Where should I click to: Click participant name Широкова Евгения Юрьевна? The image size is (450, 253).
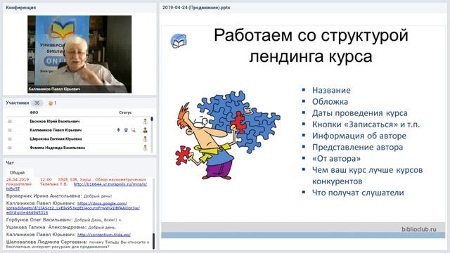(56, 139)
